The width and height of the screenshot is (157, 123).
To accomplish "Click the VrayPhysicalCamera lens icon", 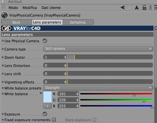I will (x=4, y=15).
